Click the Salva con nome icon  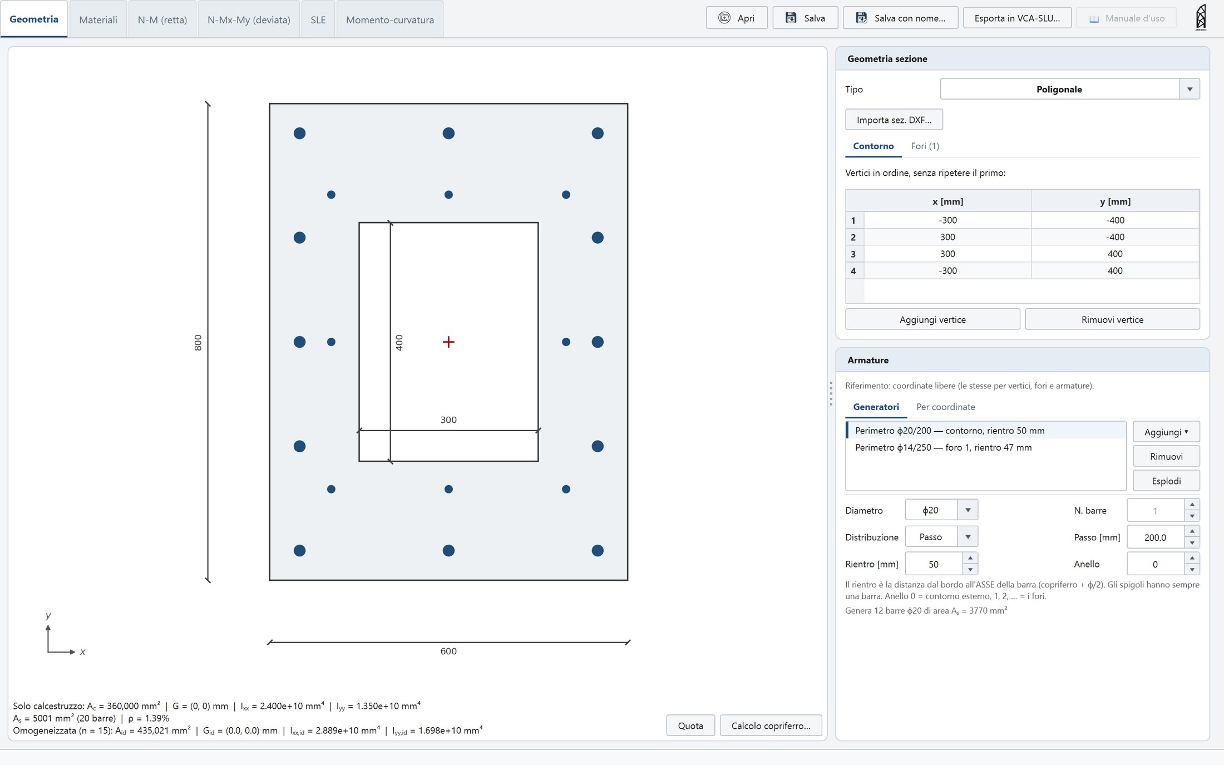[861, 18]
